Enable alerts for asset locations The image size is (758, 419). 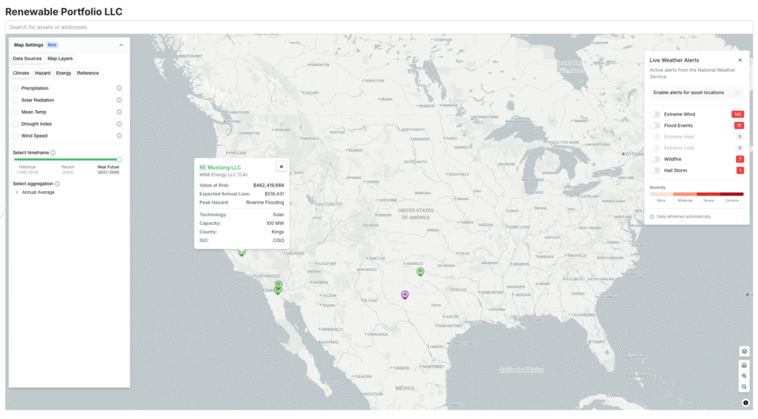pyautogui.click(x=734, y=93)
